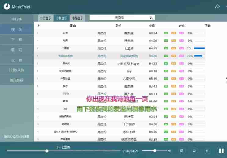227x158 pixels.
Task: Open 使用教程 tutorial in the sidebar
Action: (x=17, y=80)
